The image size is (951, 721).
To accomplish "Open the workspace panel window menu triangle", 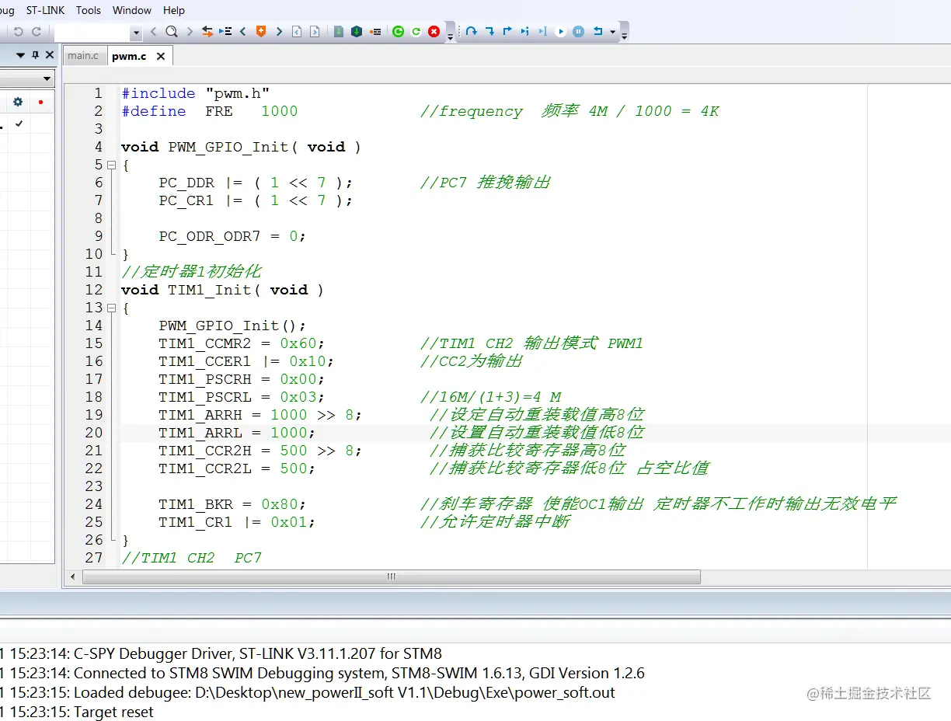I will (x=20, y=55).
